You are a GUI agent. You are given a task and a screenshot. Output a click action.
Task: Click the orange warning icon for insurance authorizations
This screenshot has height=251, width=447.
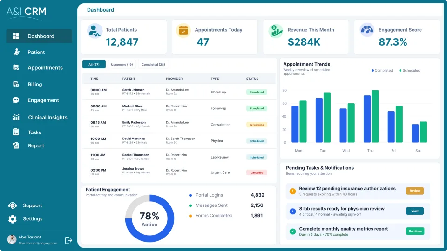point(292,191)
